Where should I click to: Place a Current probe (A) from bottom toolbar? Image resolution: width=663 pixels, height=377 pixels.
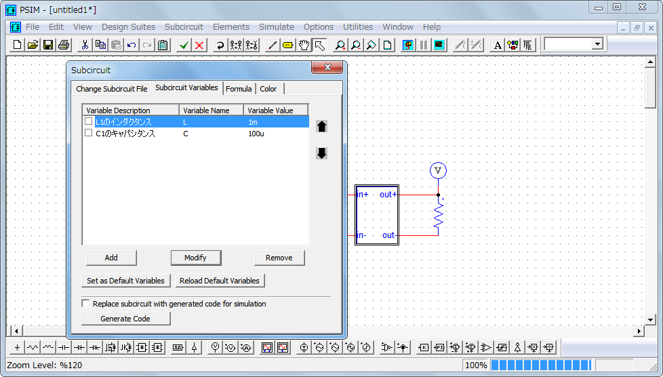246,348
